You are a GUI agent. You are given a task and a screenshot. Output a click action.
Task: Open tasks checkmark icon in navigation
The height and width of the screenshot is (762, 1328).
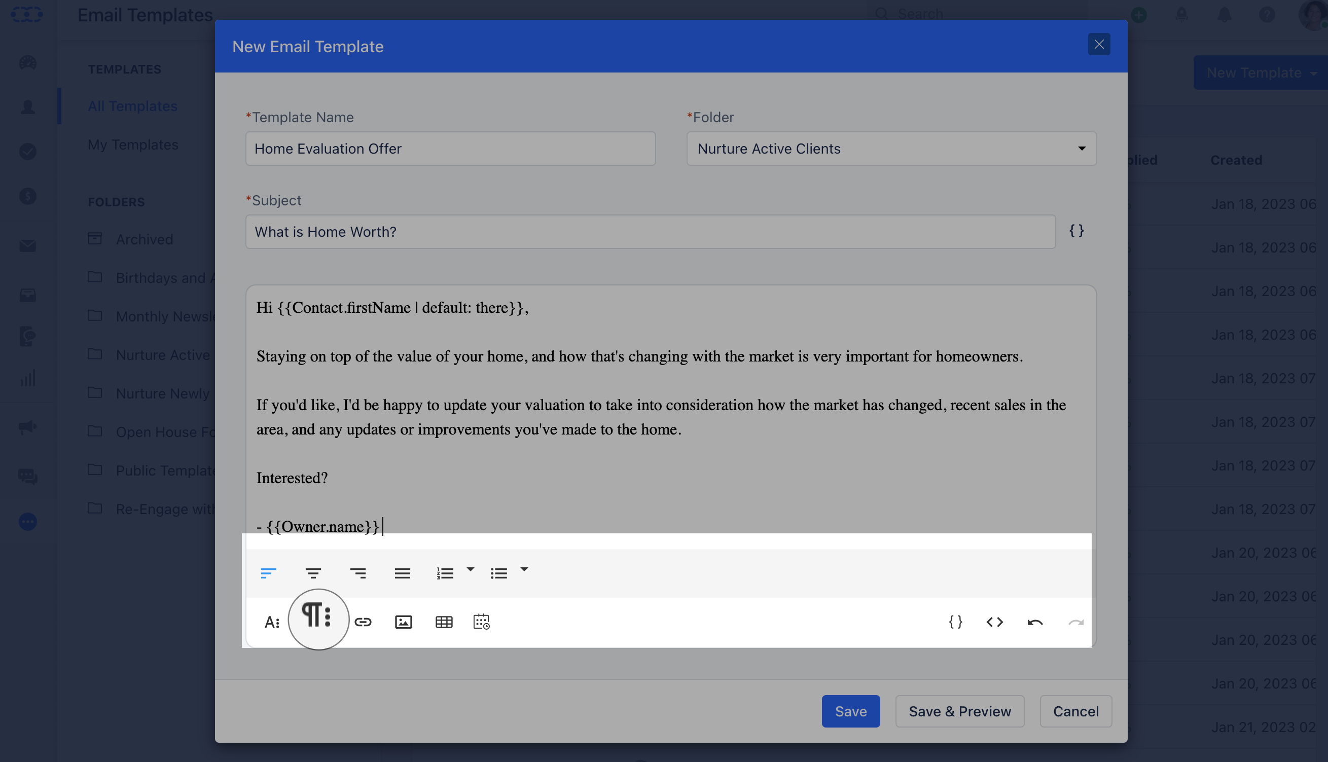point(28,152)
